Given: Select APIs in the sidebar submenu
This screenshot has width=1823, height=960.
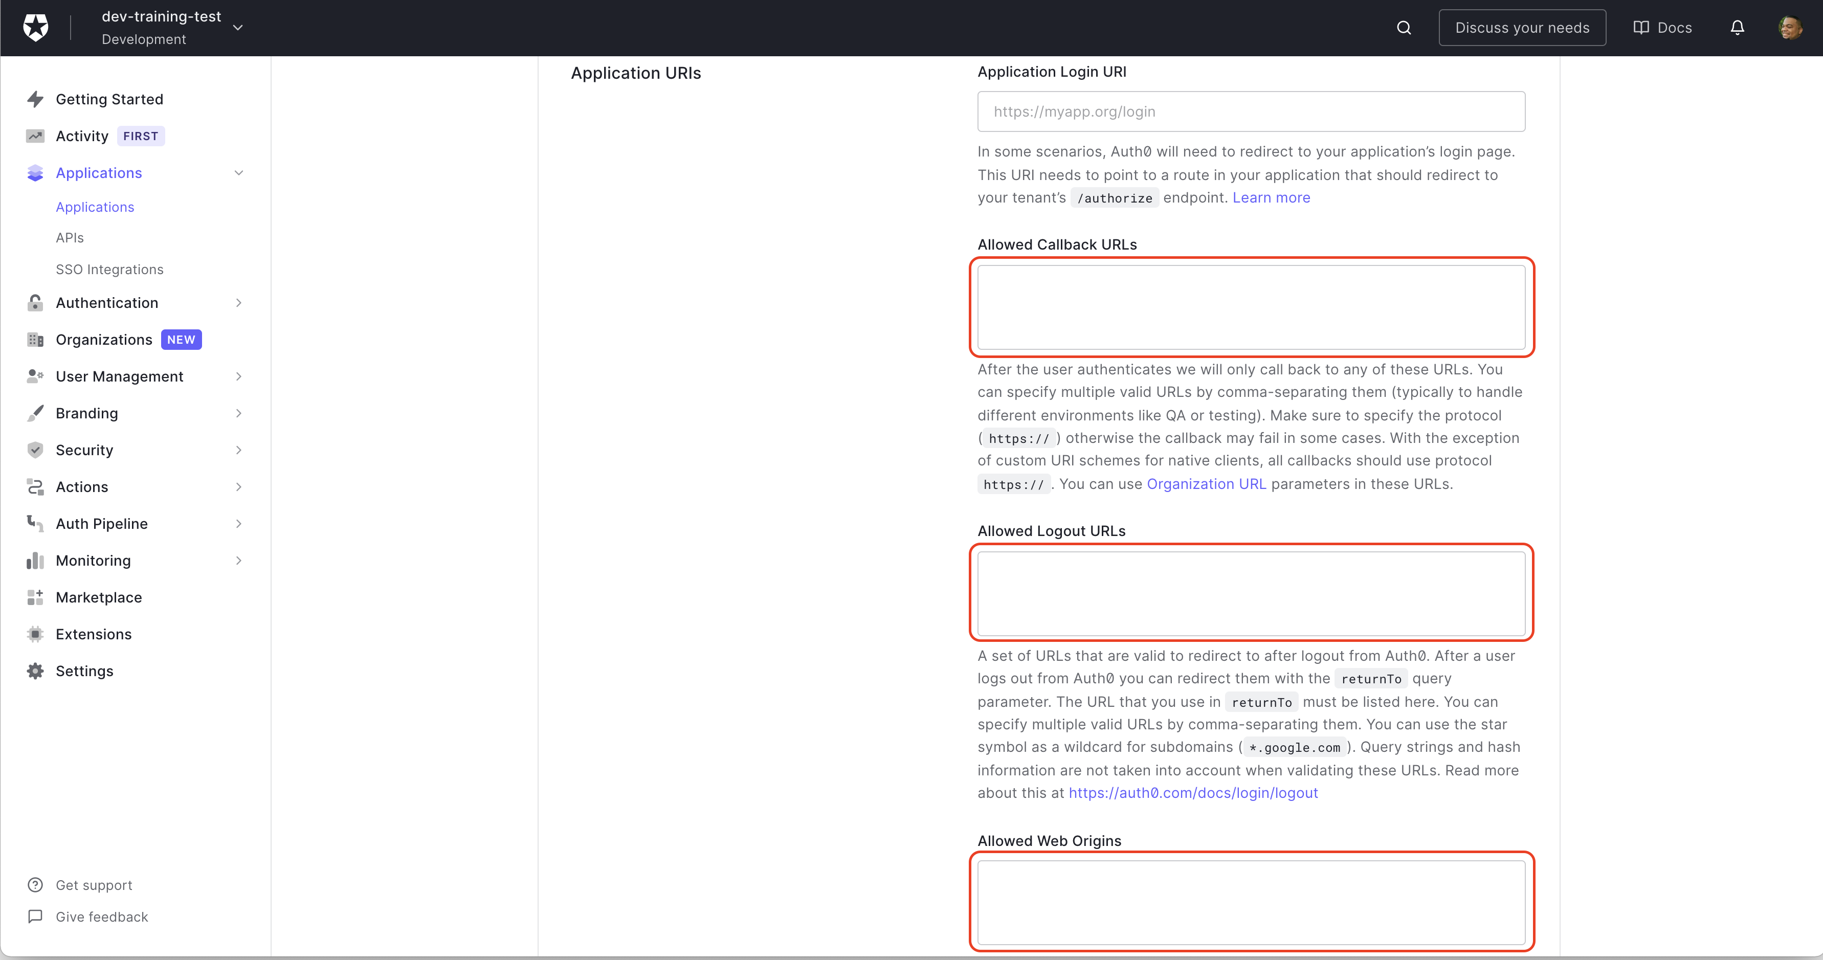Looking at the screenshot, I should click(70, 238).
